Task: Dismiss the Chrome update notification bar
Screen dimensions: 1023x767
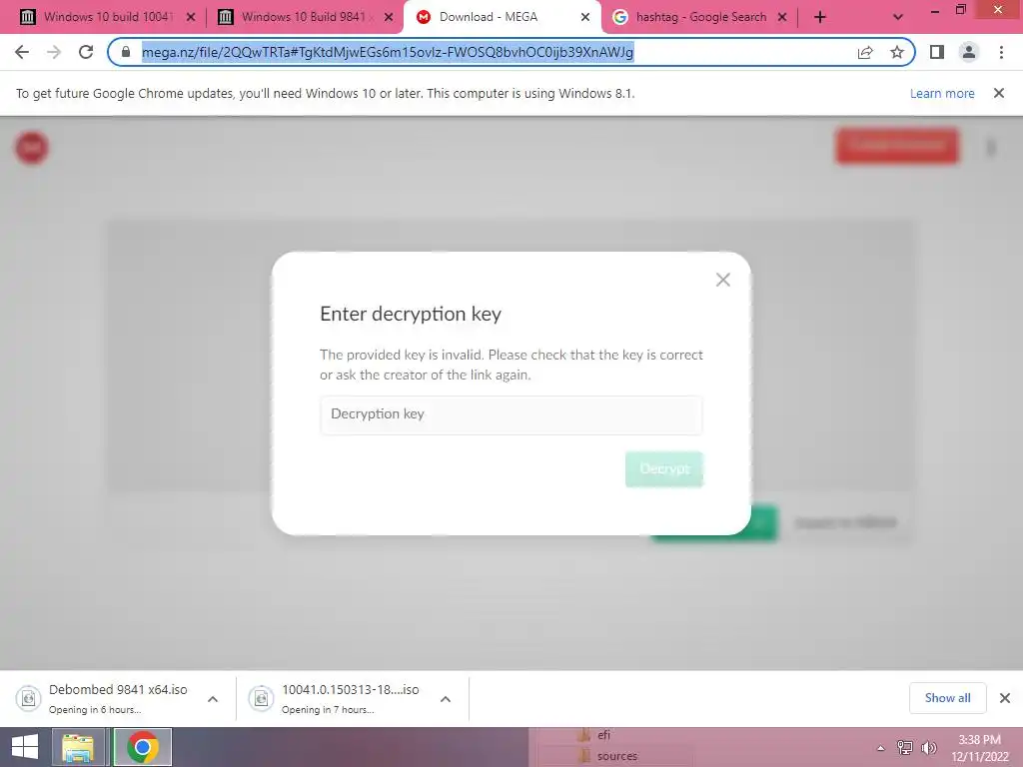Action: 999,93
